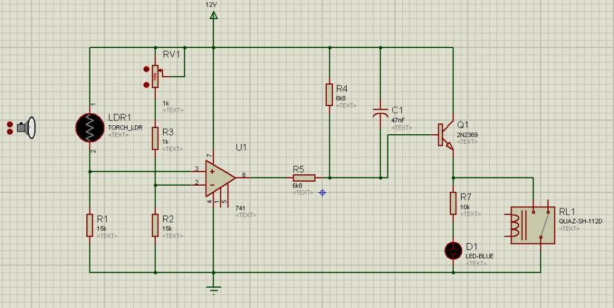Click the LDR1 photoresistor symbol

(90, 128)
